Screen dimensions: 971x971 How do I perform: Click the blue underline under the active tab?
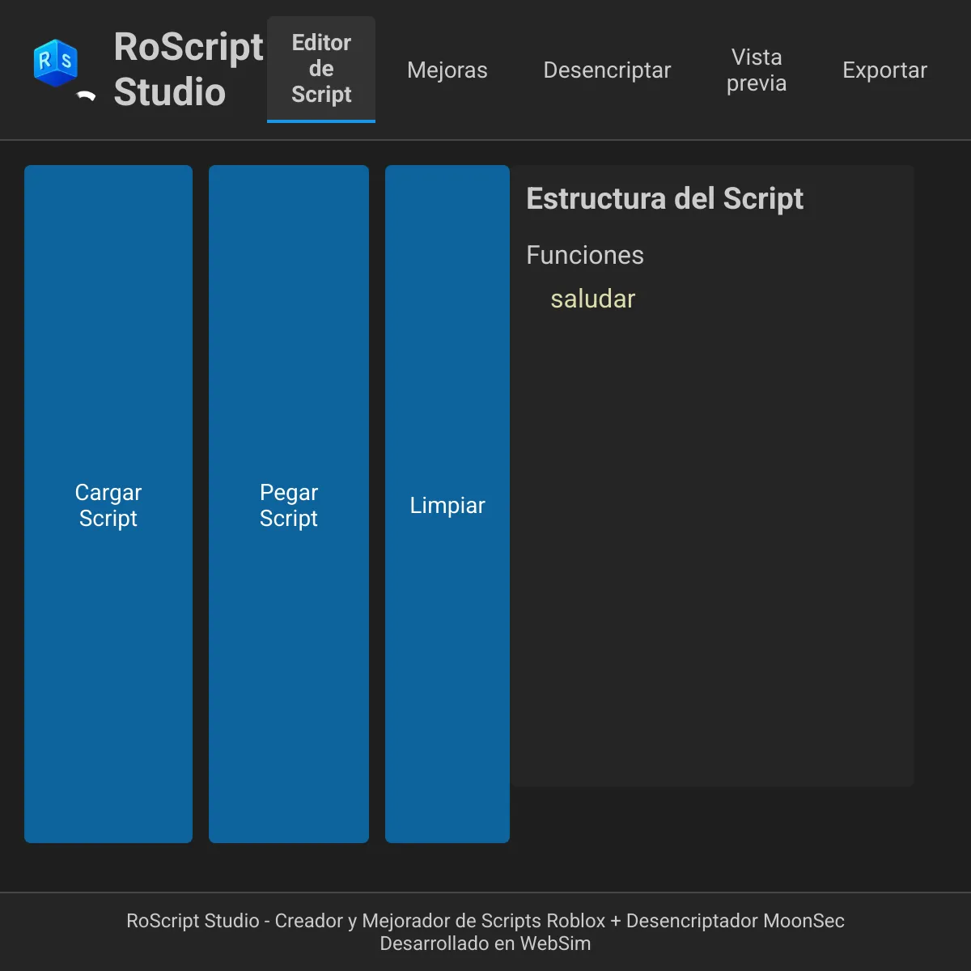(x=321, y=121)
